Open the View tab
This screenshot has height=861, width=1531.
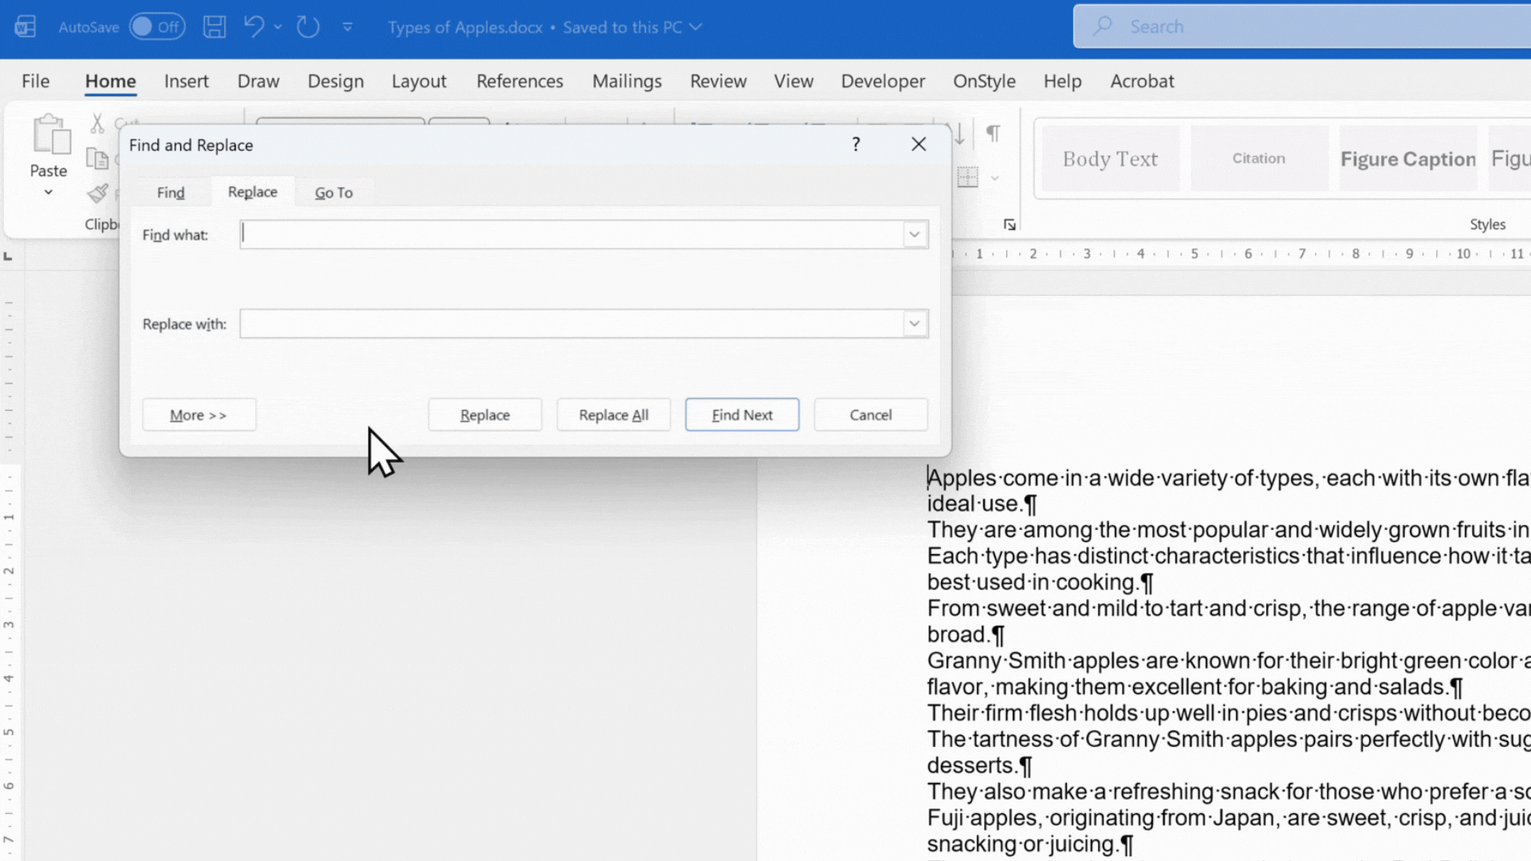coord(793,81)
